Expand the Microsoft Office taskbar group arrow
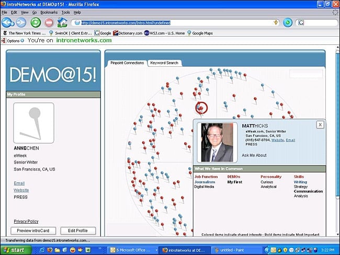Viewport: 340px width, 255px height. [156, 250]
